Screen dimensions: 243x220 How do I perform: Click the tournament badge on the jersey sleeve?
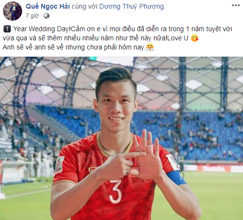pyautogui.click(x=60, y=165)
